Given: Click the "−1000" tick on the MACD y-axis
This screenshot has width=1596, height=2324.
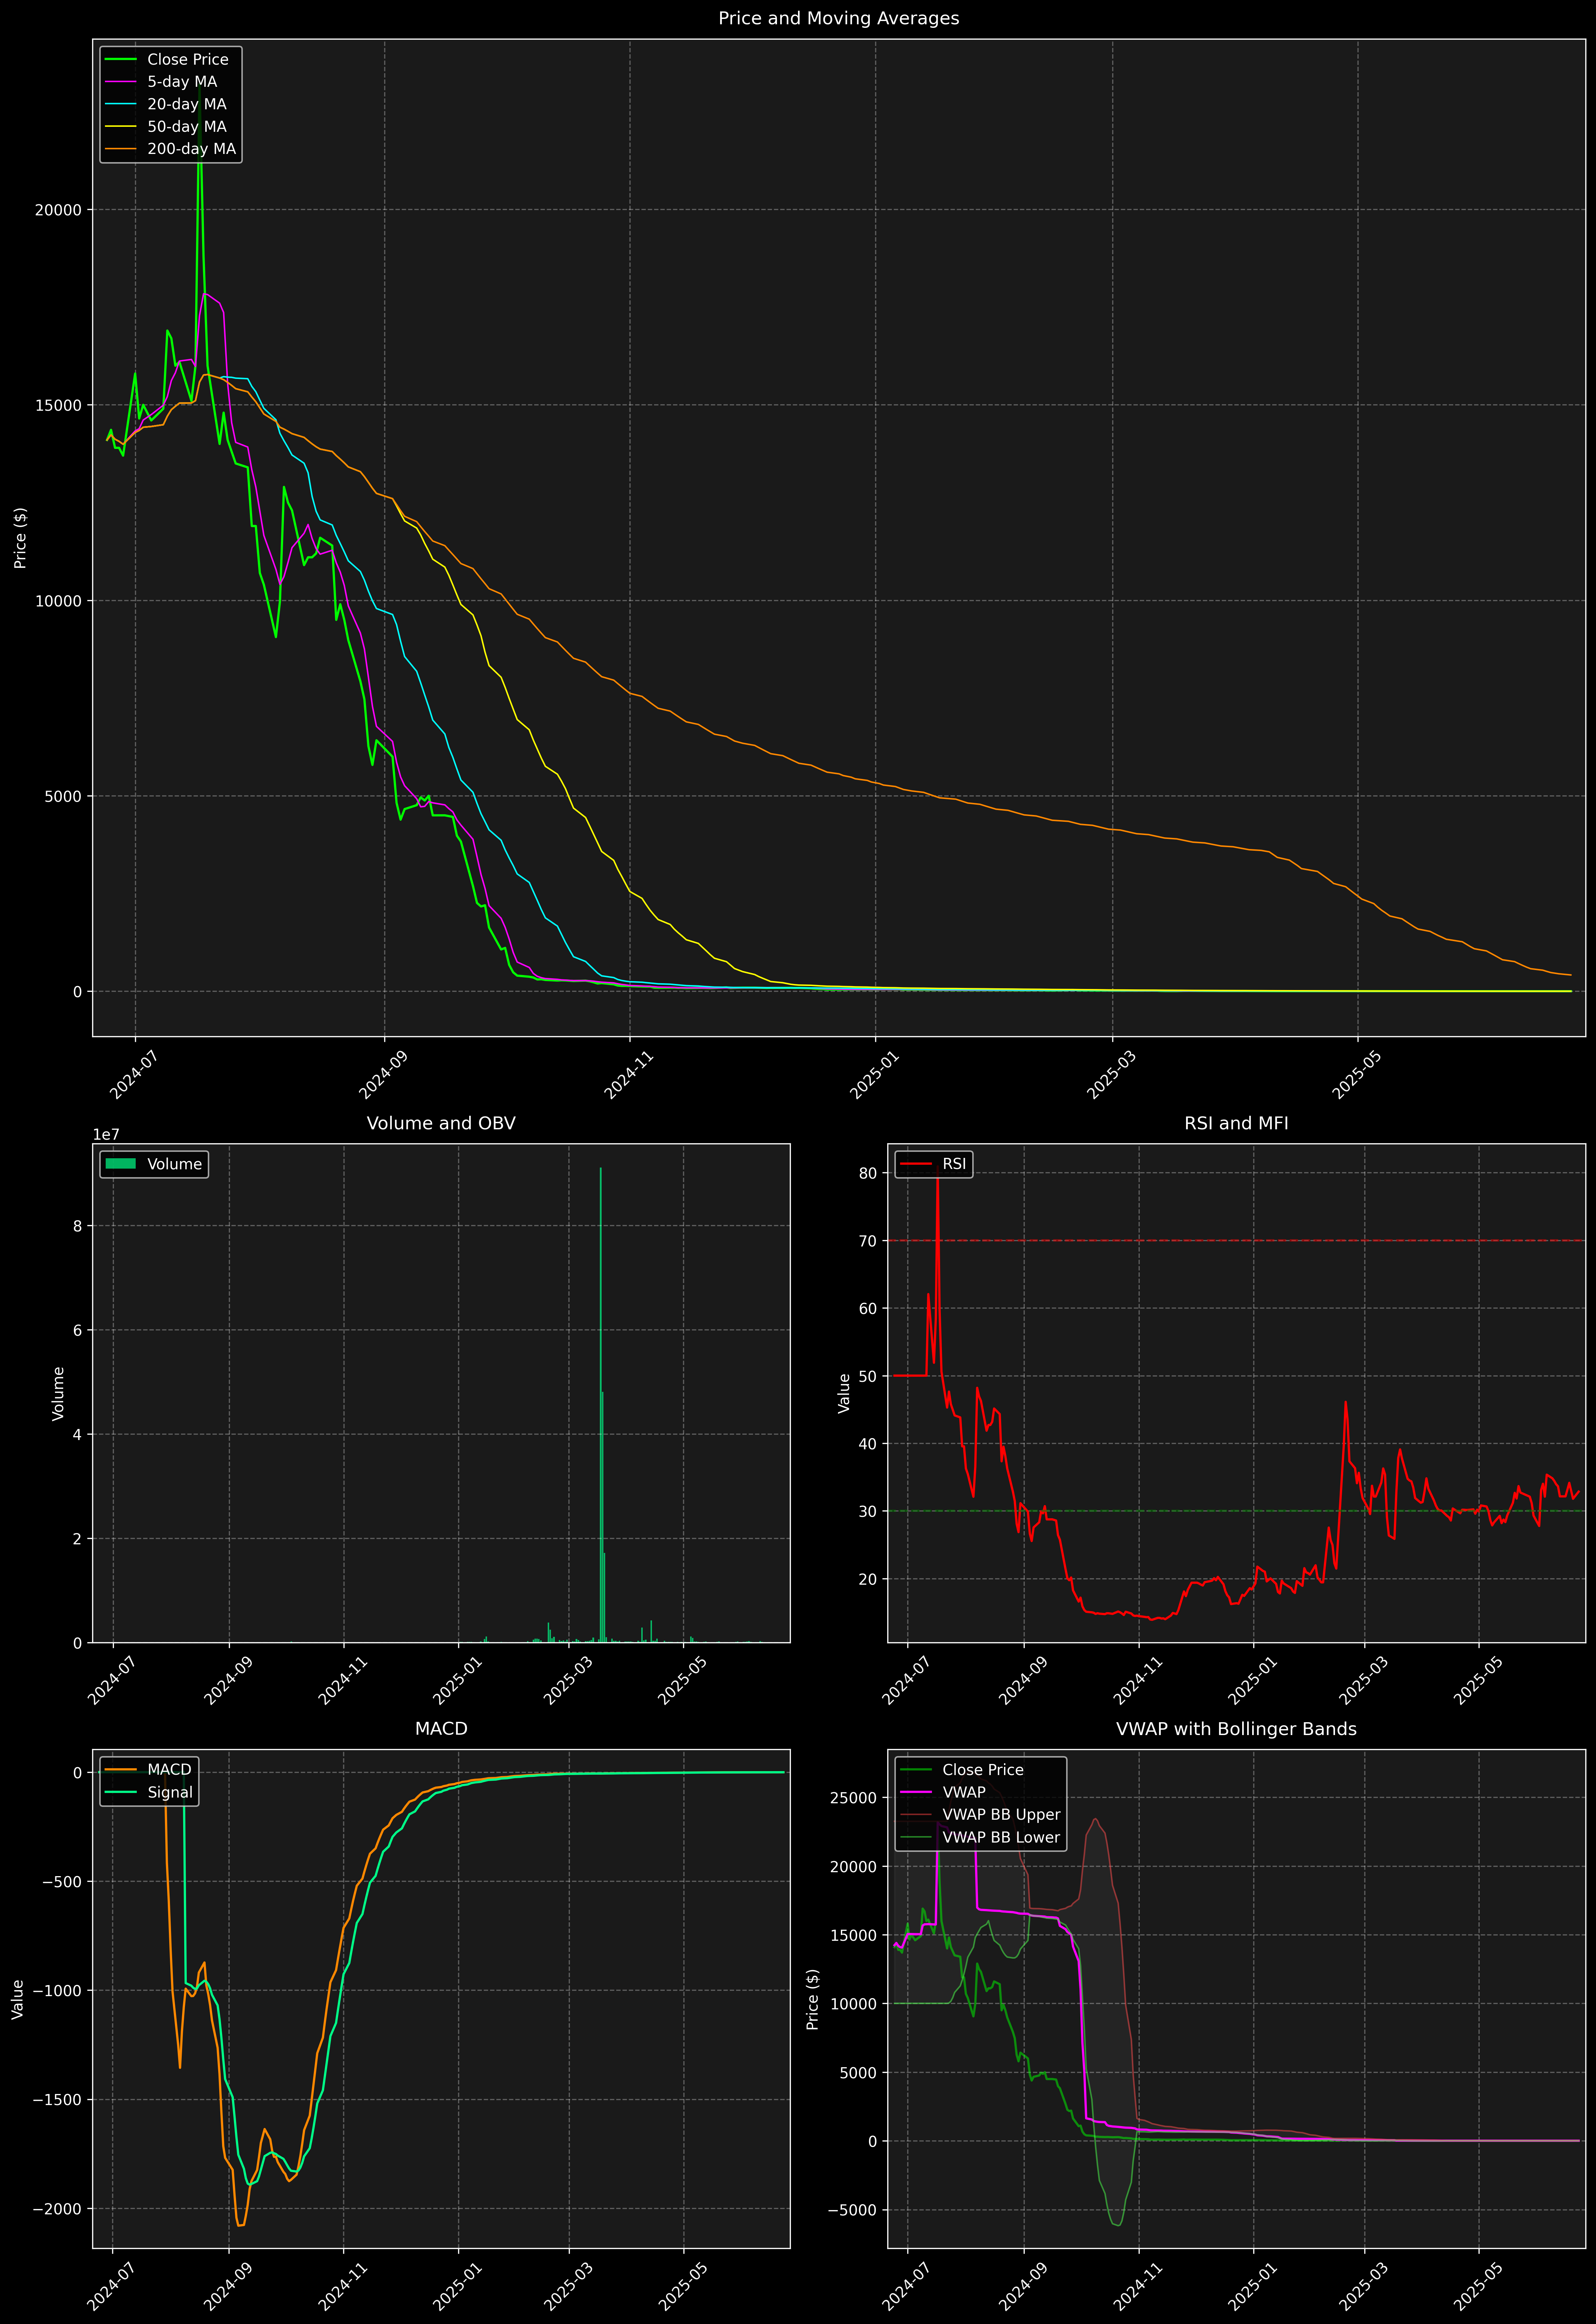Looking at the screenshot, I should 58,1990.
